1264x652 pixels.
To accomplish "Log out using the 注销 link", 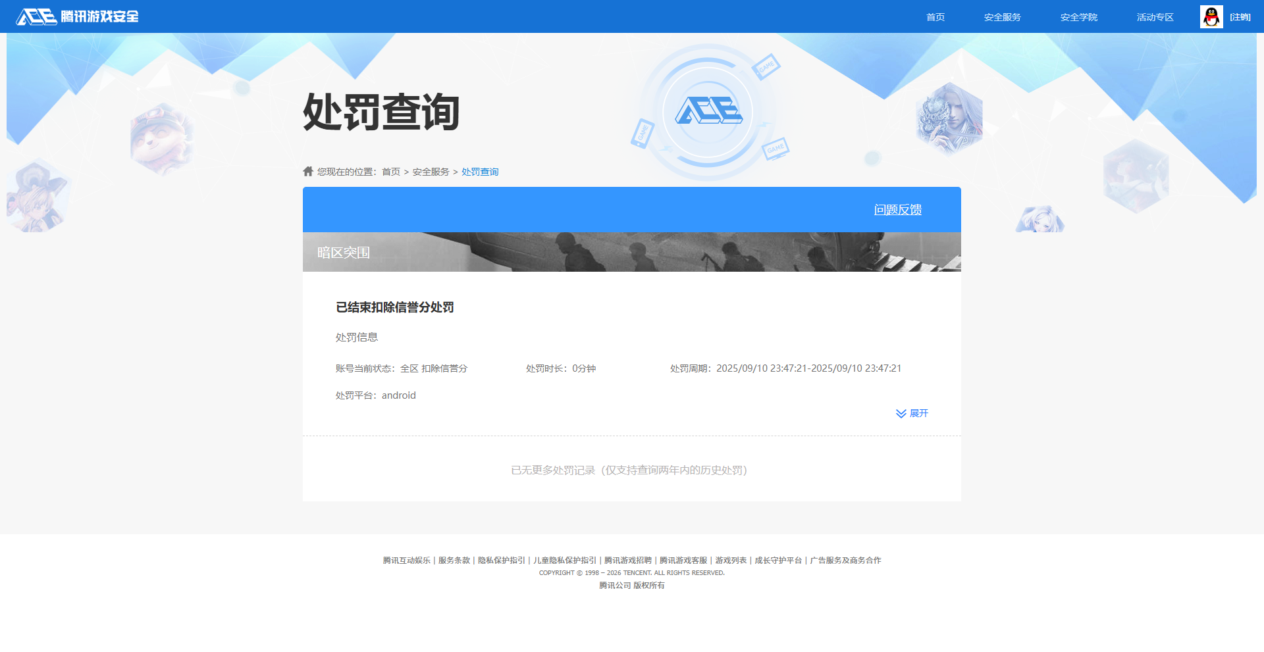I will pyautogui.click(x=1240, y=17).
